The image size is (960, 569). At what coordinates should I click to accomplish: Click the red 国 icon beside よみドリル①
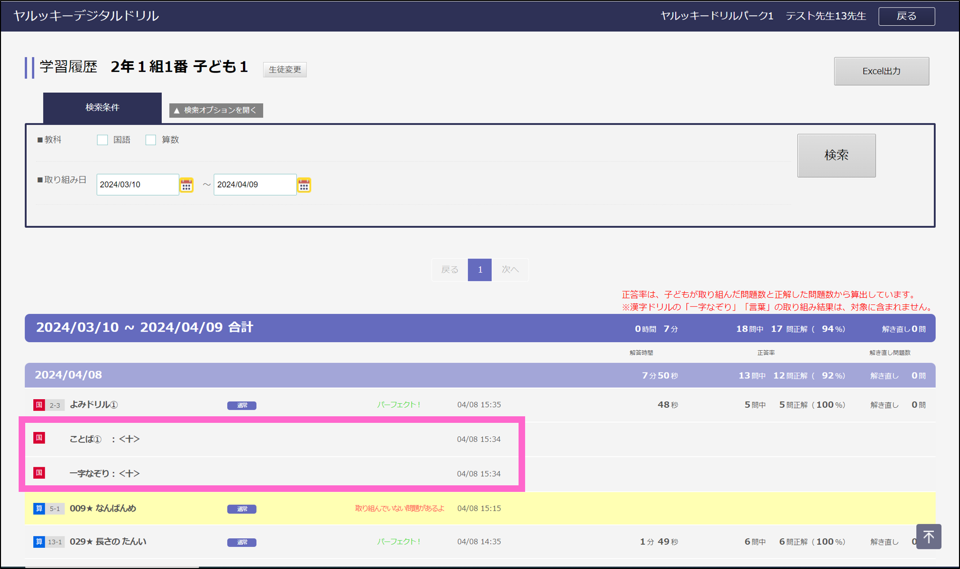(39, 405)
